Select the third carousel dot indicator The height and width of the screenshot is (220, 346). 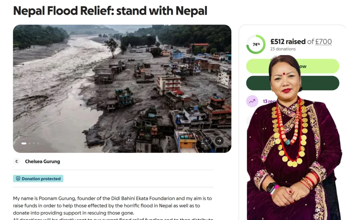pyautogui.click(x=34, y=143)
